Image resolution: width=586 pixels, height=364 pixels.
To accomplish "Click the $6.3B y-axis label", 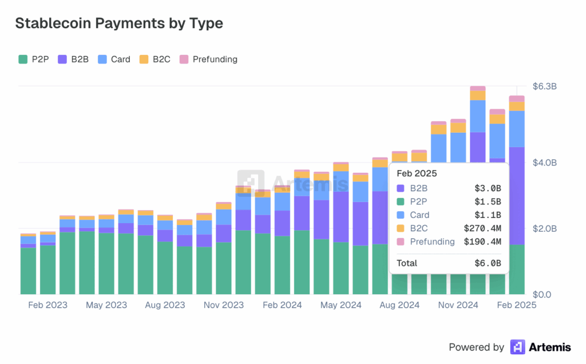I will tap(544, 86).
